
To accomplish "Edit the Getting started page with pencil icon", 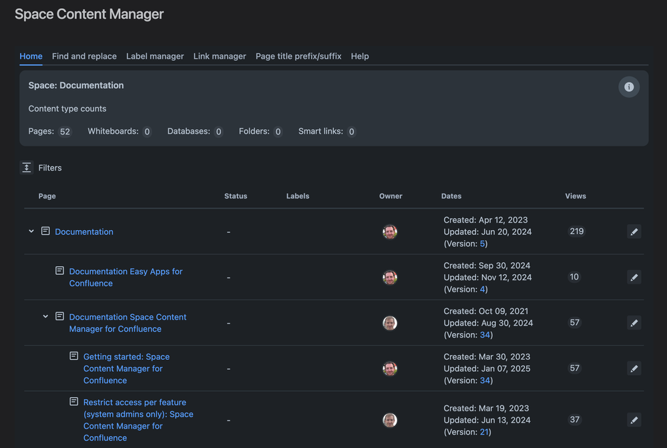I will click(x=634, y=368).
